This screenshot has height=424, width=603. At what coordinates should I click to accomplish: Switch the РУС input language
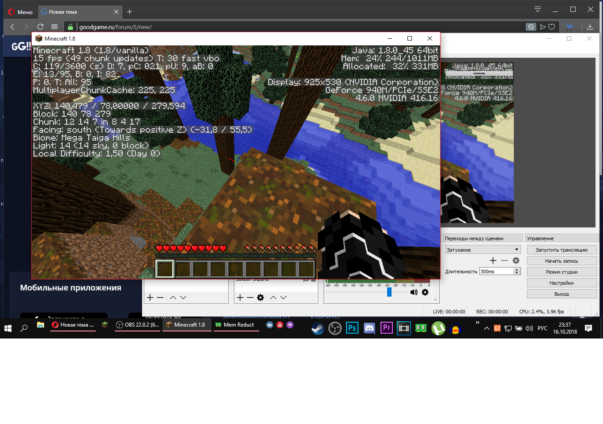[543, 328]
